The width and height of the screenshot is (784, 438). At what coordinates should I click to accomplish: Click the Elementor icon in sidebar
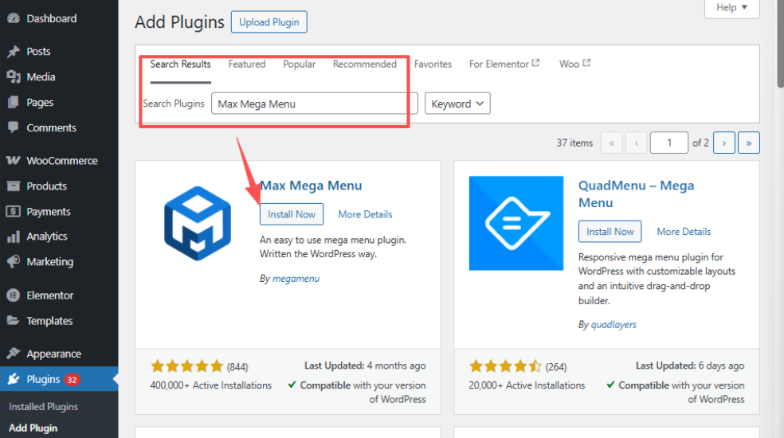tap(14, 295)
